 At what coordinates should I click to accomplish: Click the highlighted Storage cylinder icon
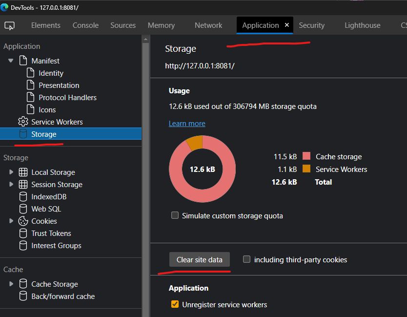23,134
